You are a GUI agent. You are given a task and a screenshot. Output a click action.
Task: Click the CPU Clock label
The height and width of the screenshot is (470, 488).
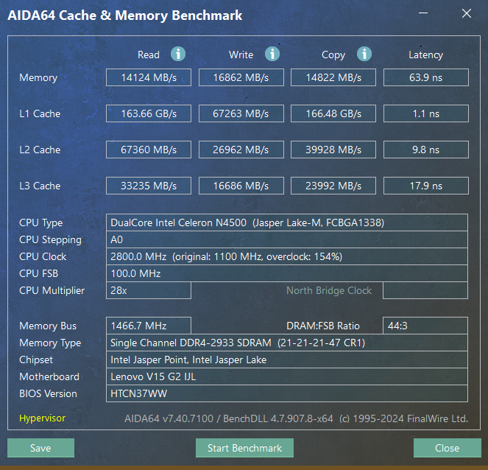click(x=43, y=256)
